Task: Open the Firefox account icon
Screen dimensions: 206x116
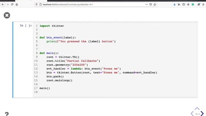Action: 188,5
